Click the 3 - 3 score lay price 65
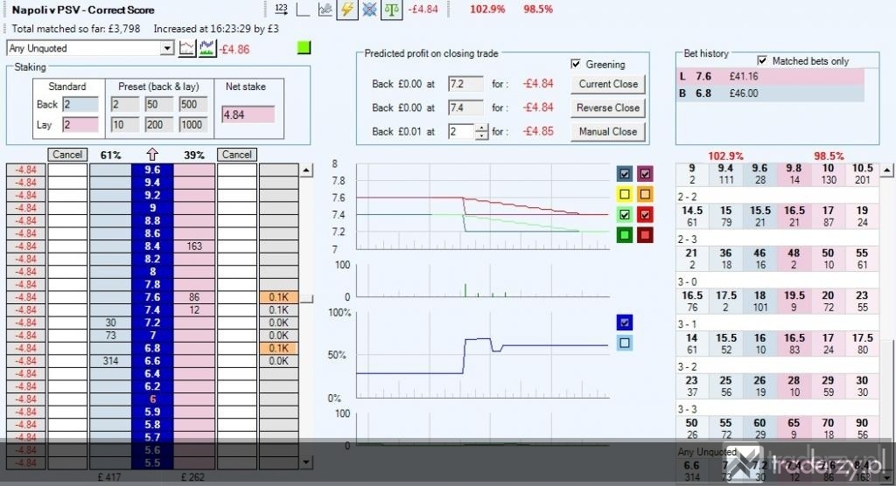 pyautogui.click(x=794, y=428)
